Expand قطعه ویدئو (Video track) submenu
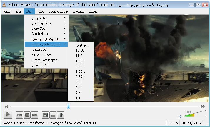210x127 pixels. click(46, 18)
